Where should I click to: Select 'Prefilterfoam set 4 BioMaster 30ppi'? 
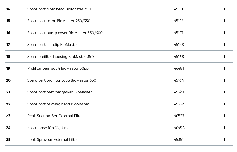[58, 68]
